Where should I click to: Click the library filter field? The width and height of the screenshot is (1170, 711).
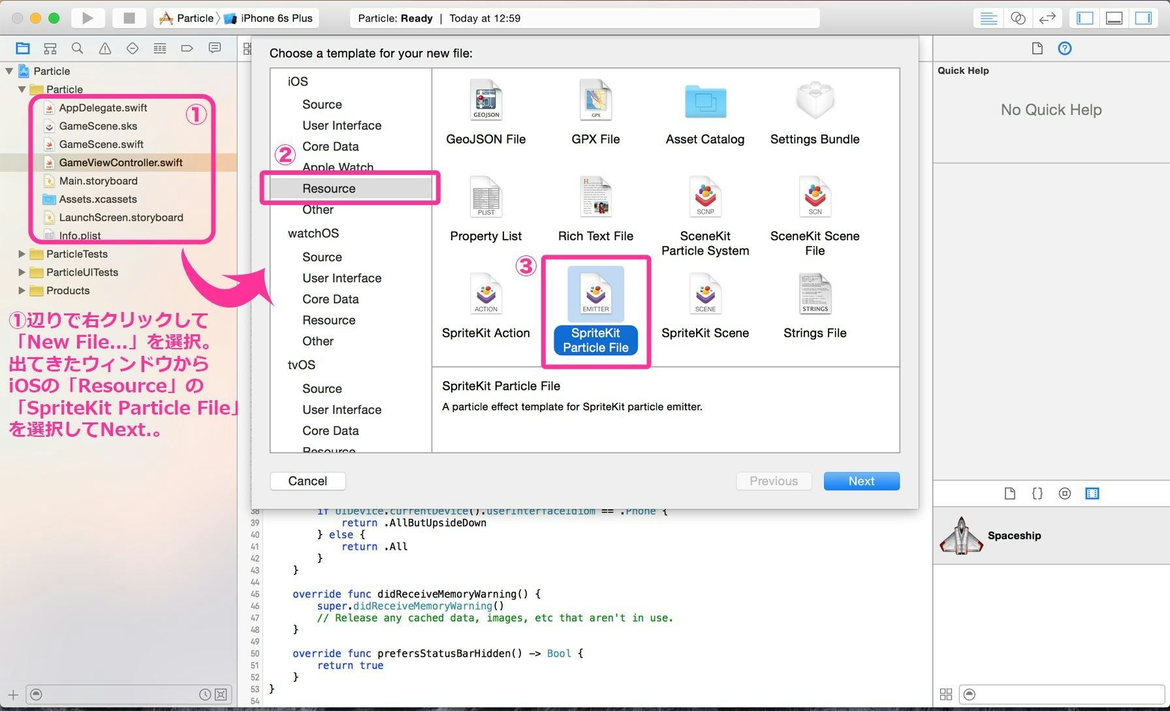(1063, 695)
